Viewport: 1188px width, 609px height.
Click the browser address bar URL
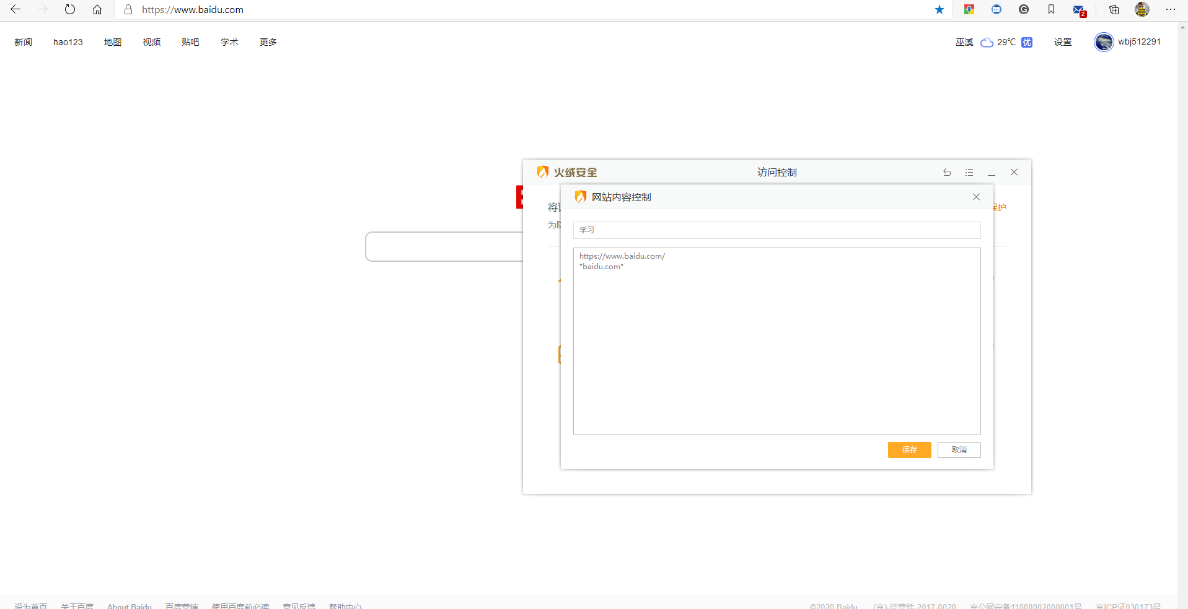pos(193,9)
